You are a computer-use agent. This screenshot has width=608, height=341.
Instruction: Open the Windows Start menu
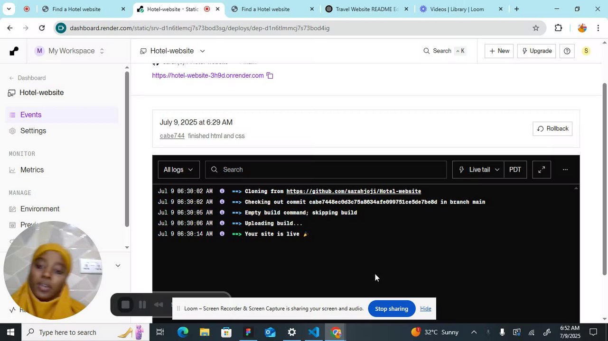point(10,332)
